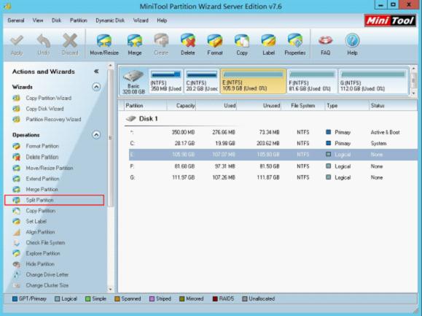Launch Copy Disk Wizard

(x=44, y=109)
